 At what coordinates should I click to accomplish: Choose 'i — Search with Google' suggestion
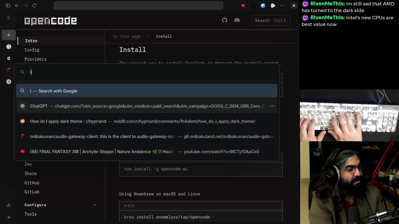147,91
